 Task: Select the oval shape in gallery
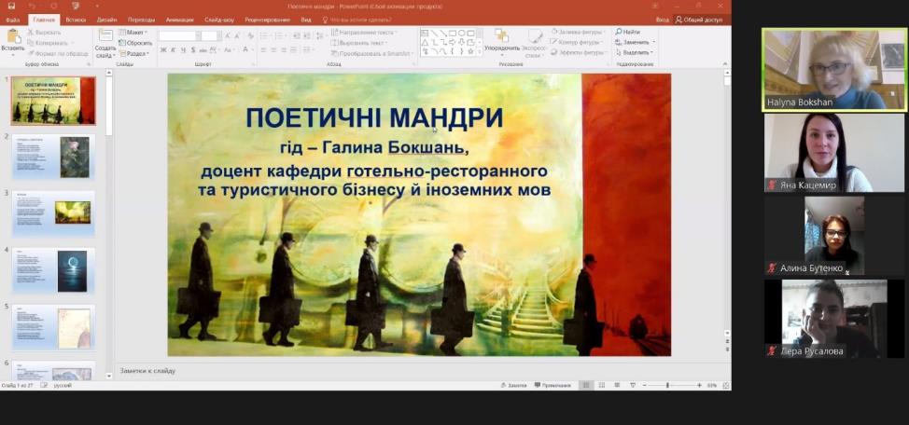point(461,34)
